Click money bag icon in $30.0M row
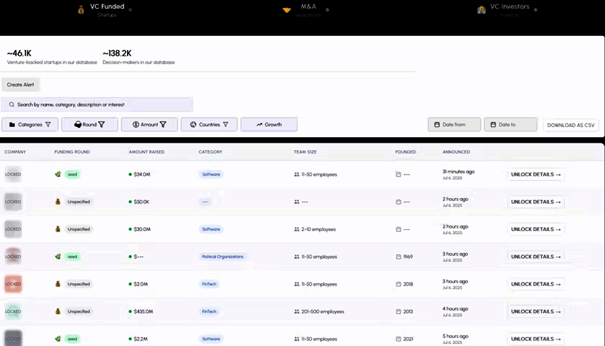 pos(58,229)
